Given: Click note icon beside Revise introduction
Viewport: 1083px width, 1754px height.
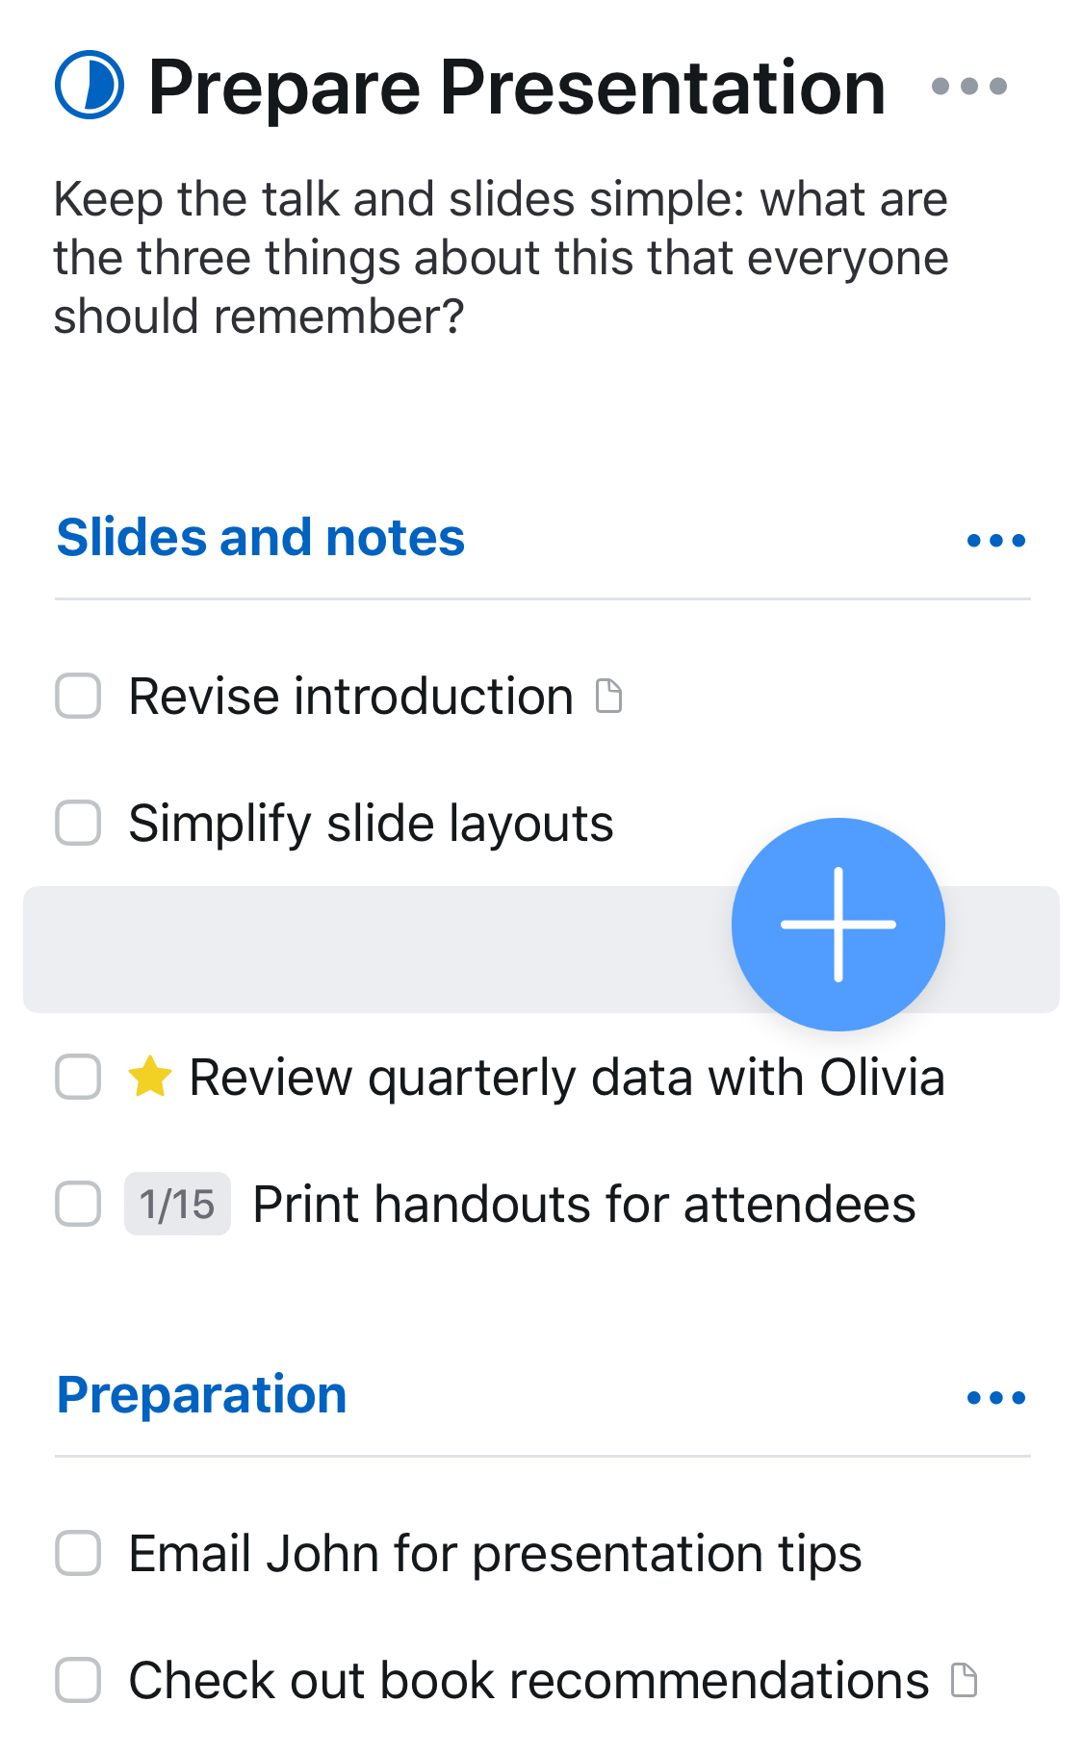Looking at the screenshot, I should pos(608,696).
